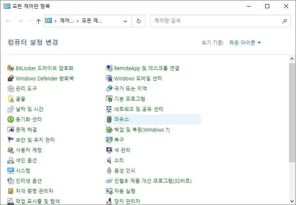
Task: Open the 사용자 계정 link text
Action: [29, 150]
